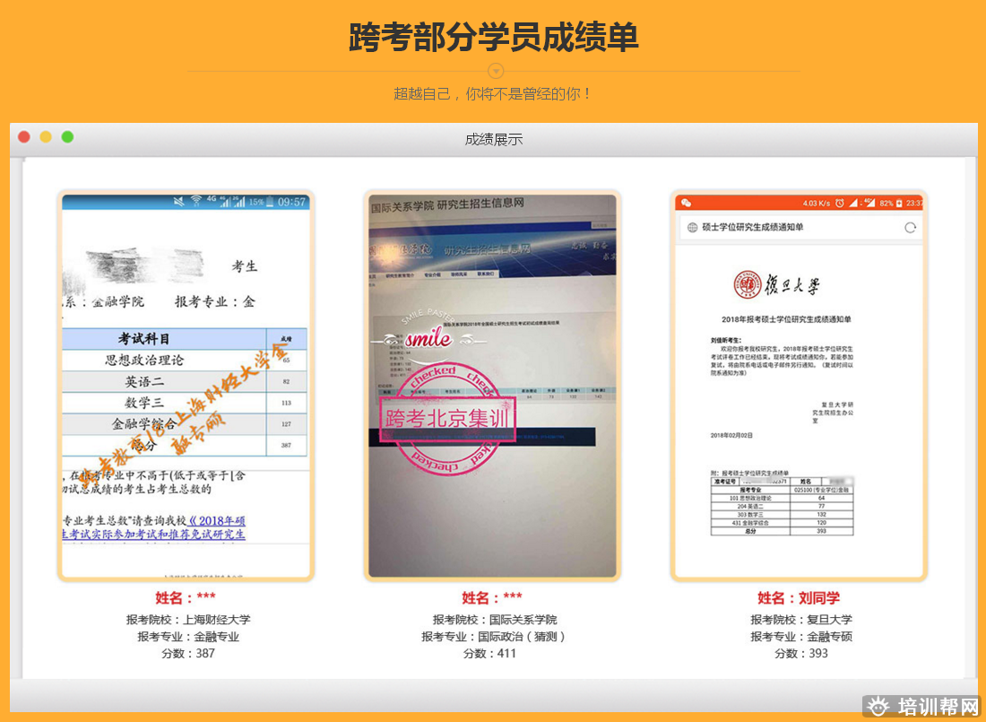Open the 复旦大学 transcript thumbnail

[x=799, y=386]
